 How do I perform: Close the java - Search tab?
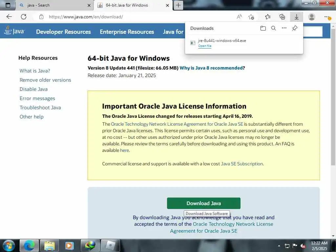pos(89,5)
